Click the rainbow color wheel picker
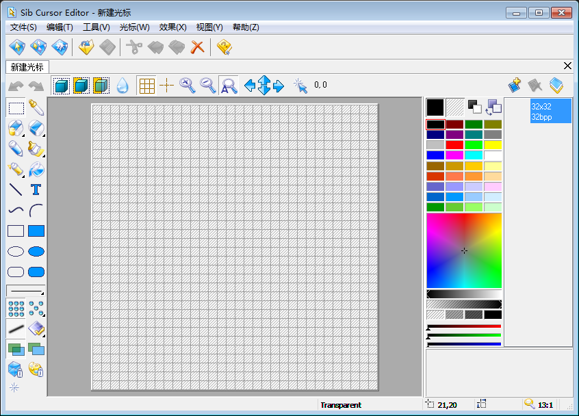The height and width of the screenshot is (416, 579). [464, 250]
